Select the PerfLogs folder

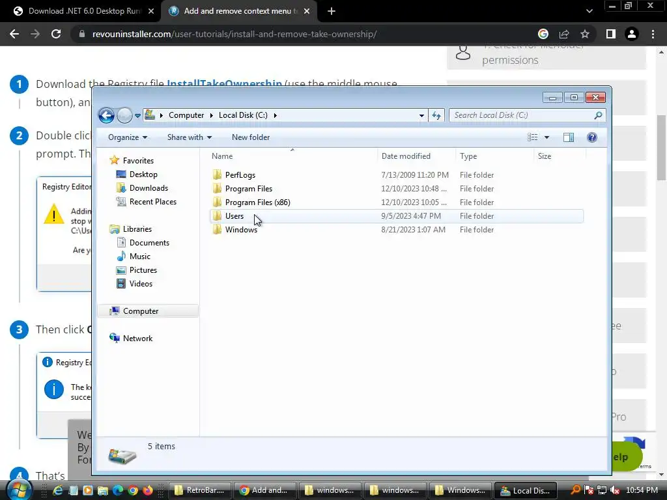coord(397,174)
